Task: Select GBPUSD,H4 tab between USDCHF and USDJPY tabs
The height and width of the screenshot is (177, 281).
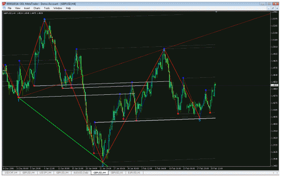Action: click(x=28, y=173)
